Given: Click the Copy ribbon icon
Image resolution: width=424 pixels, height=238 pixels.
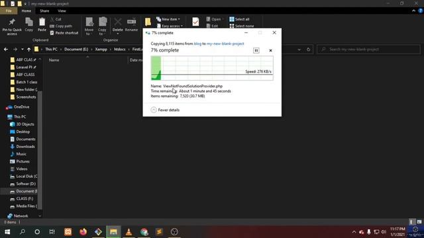Looking at the screenshot, I should pos(29,25).
